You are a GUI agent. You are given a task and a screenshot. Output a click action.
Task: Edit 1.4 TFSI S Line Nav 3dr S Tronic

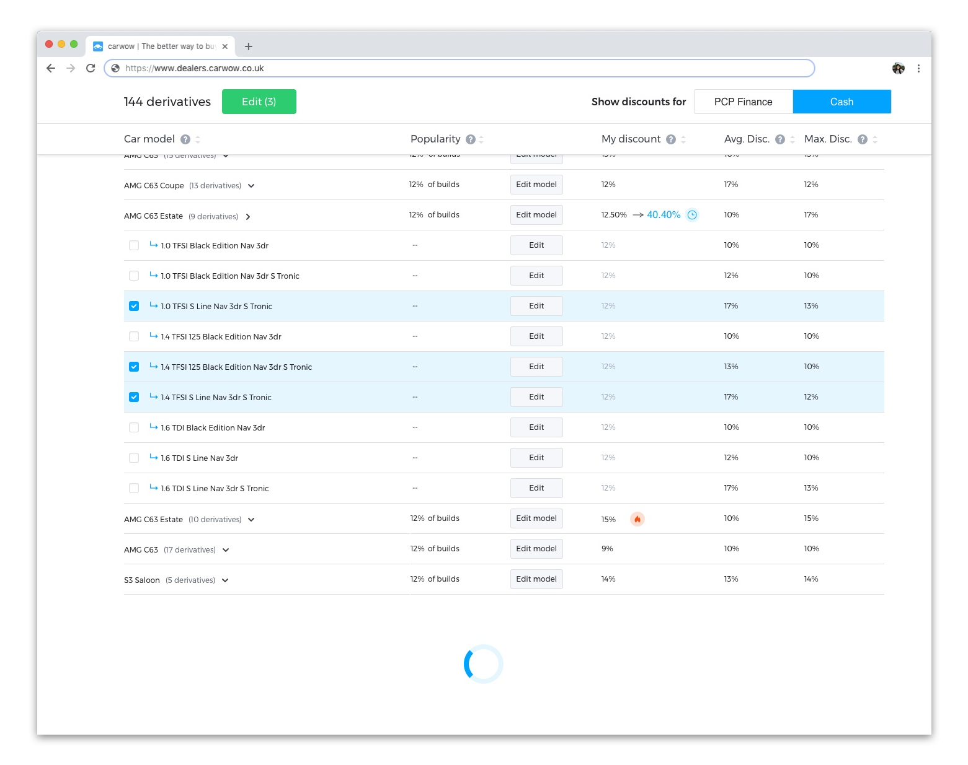pyautogui.click(x=536, y=397)
